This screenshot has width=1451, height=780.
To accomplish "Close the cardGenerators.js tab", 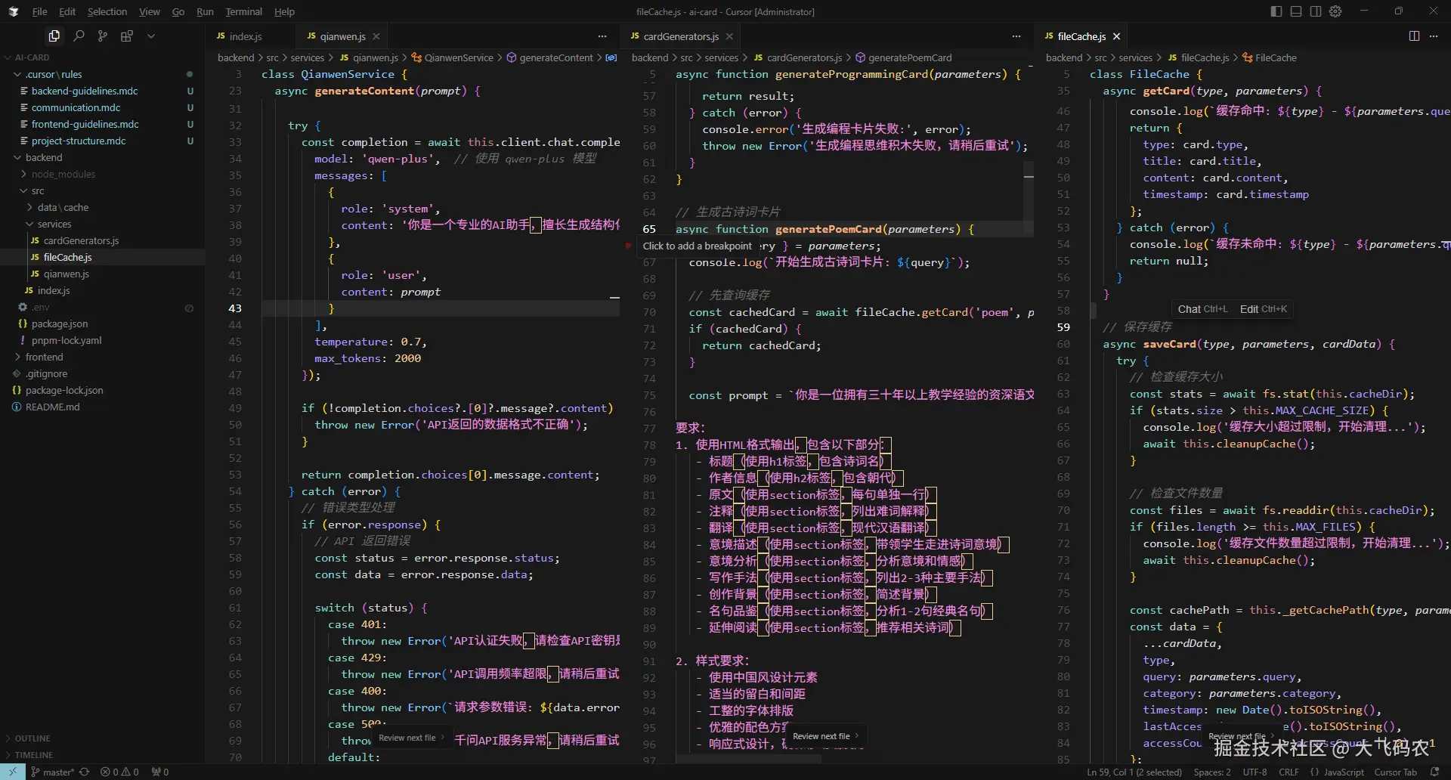I will pyautogui.click(x=729, y=36).
